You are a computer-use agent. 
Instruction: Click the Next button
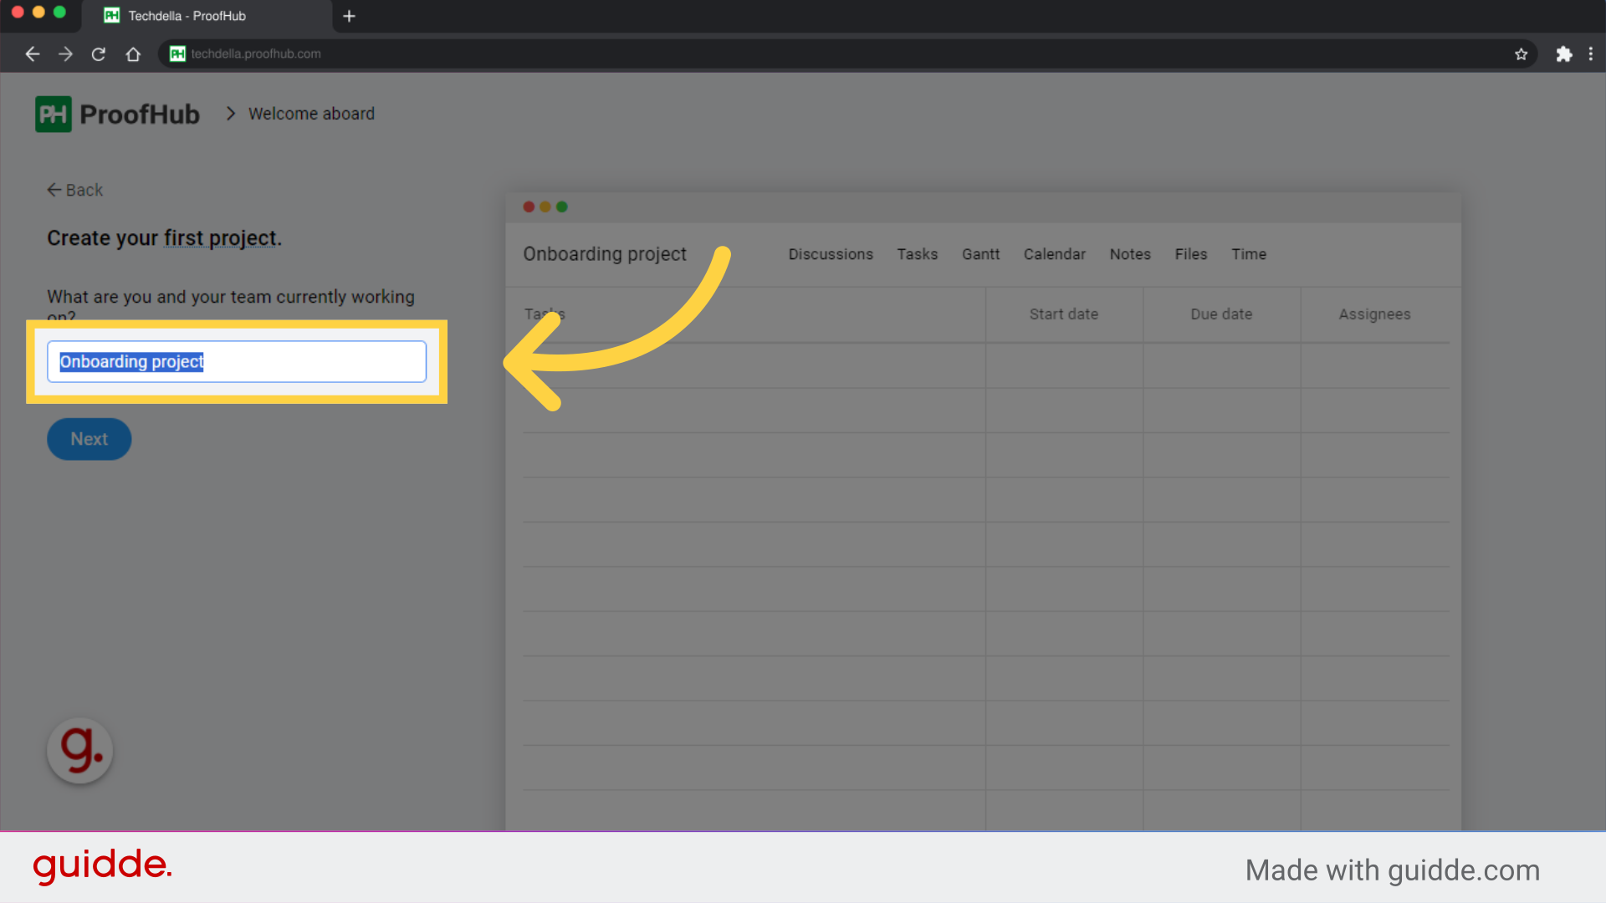click(x=89, y=439)
